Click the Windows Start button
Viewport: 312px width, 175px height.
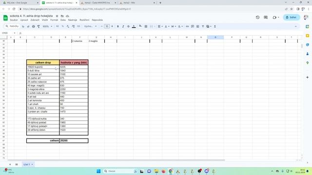pos(98,171)
